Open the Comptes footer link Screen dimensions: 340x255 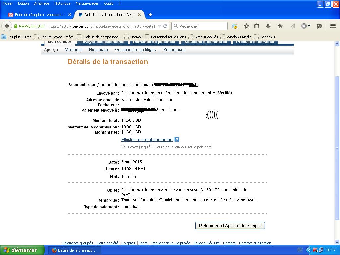pos(128,243)
